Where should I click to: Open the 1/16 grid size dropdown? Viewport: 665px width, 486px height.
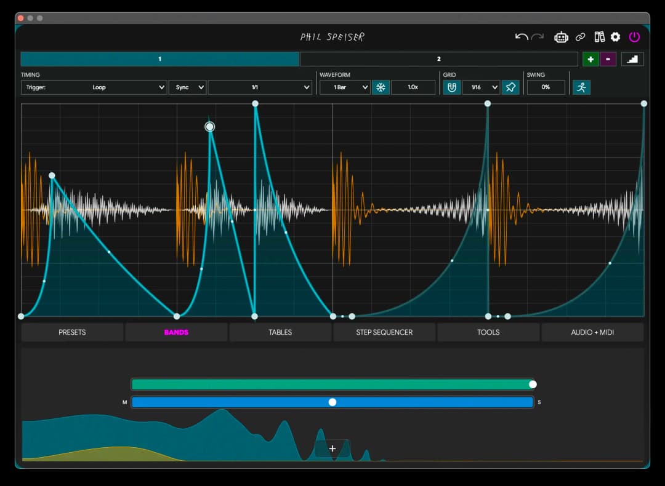481,87
